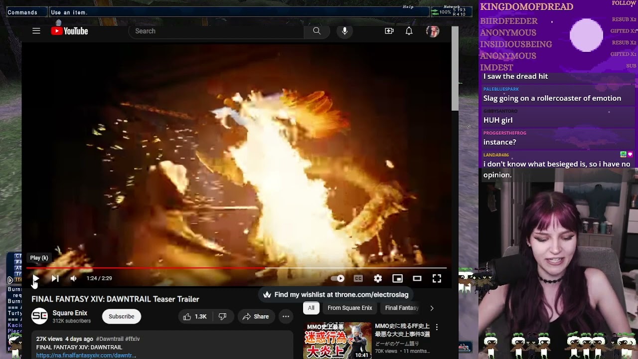The image size is (638, 359).
Task: Start voice search with microphone icon
Action: (344, 31)
